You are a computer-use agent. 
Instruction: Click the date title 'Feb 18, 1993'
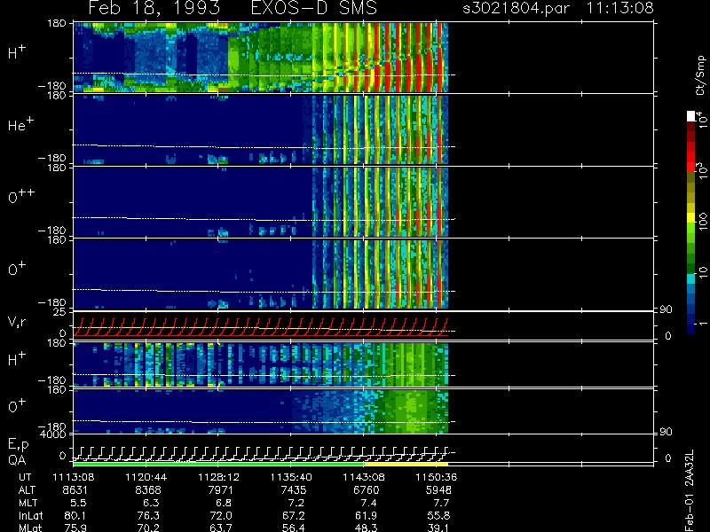tap(154, 8)
